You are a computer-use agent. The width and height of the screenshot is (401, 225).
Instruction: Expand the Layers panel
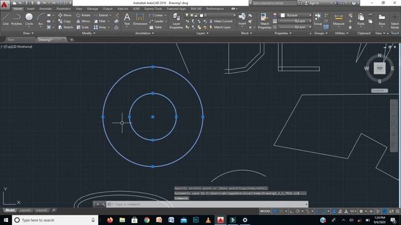tap(202, 33)
